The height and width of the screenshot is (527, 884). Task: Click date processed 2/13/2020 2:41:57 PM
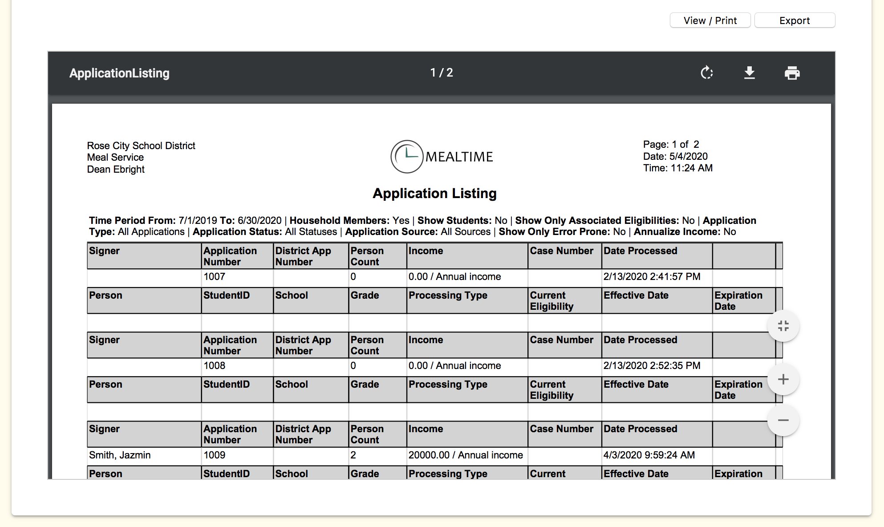coord(652,276)
